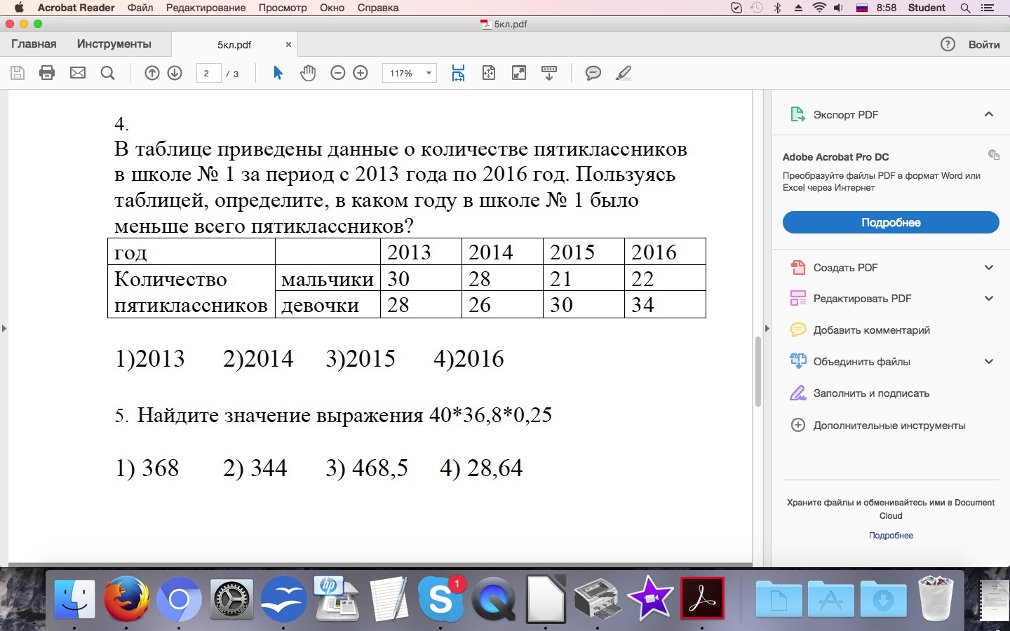
Task: Open Firefox from the dock
Action: [x=126, y=599]
